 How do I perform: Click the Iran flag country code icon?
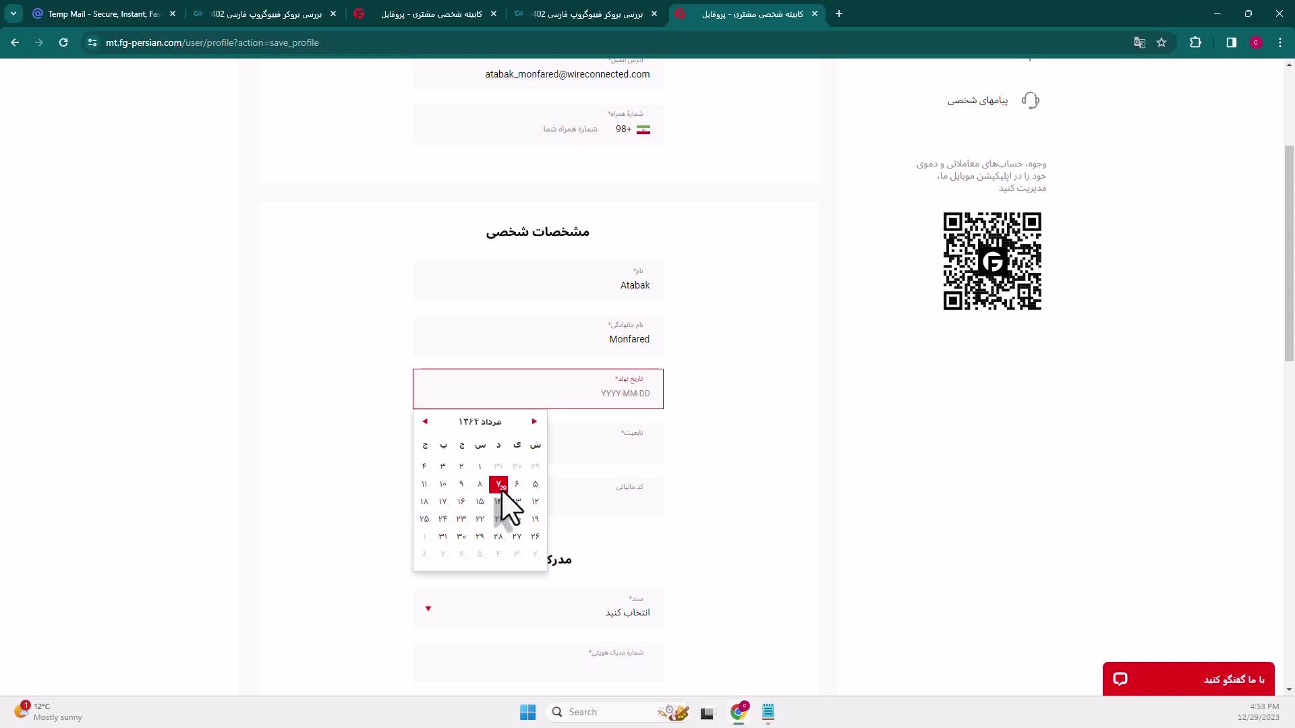[x=643, y=129]
